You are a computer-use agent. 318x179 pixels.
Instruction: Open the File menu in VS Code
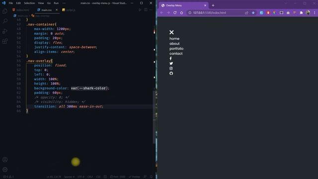coord(11,3)
